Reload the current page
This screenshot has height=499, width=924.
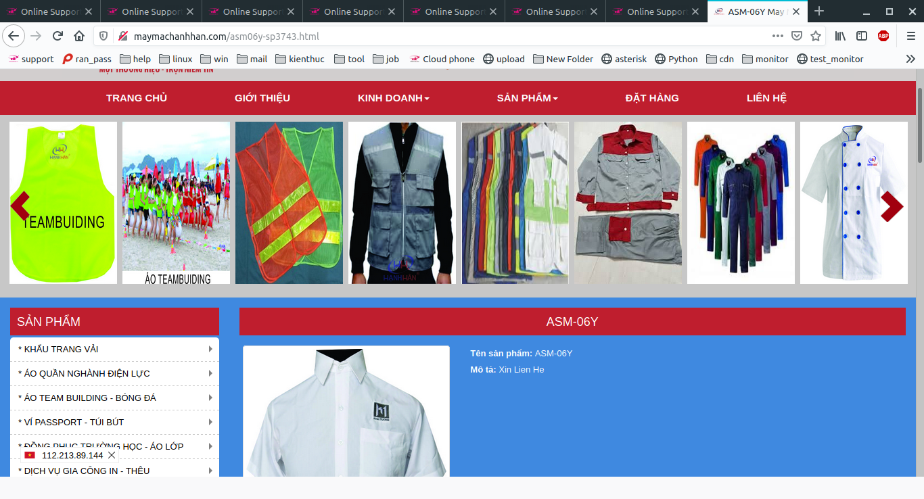point(58,36)
